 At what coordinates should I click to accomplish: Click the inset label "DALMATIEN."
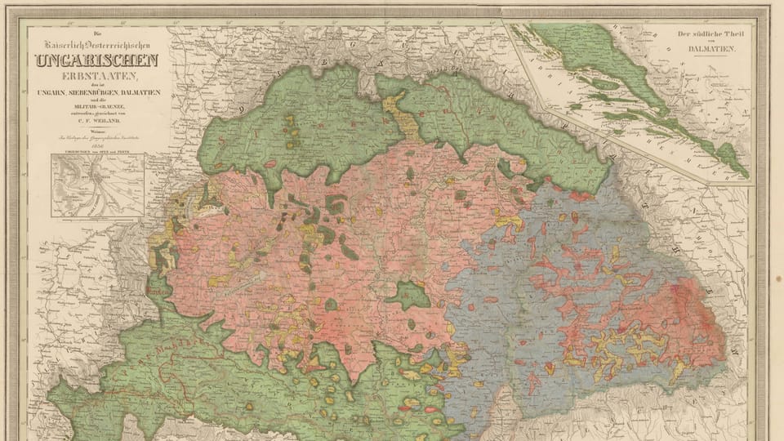[x=711, y=49]
